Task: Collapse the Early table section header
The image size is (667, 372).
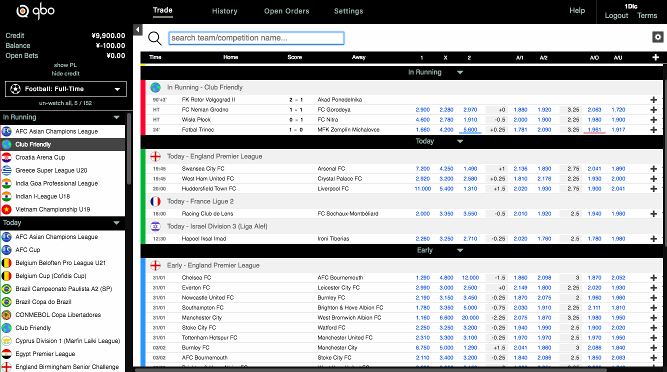Action: pos(460,250)
